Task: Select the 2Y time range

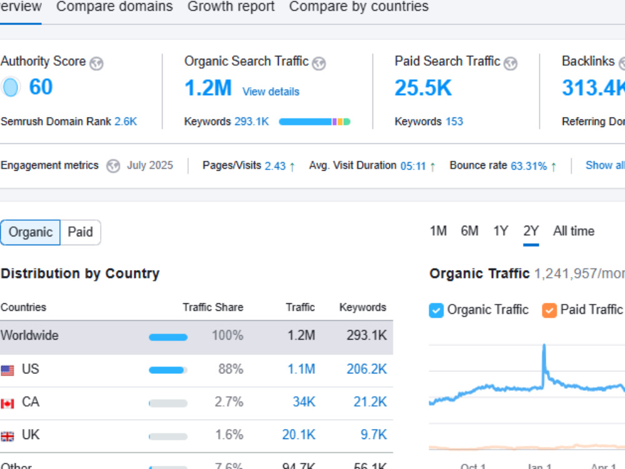Action: tap(531, 231)
